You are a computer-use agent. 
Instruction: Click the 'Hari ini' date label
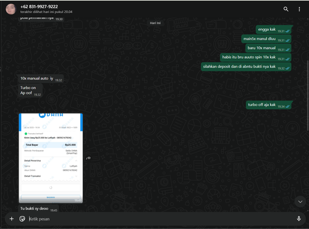pyautogui.click(x=155, y=23)
